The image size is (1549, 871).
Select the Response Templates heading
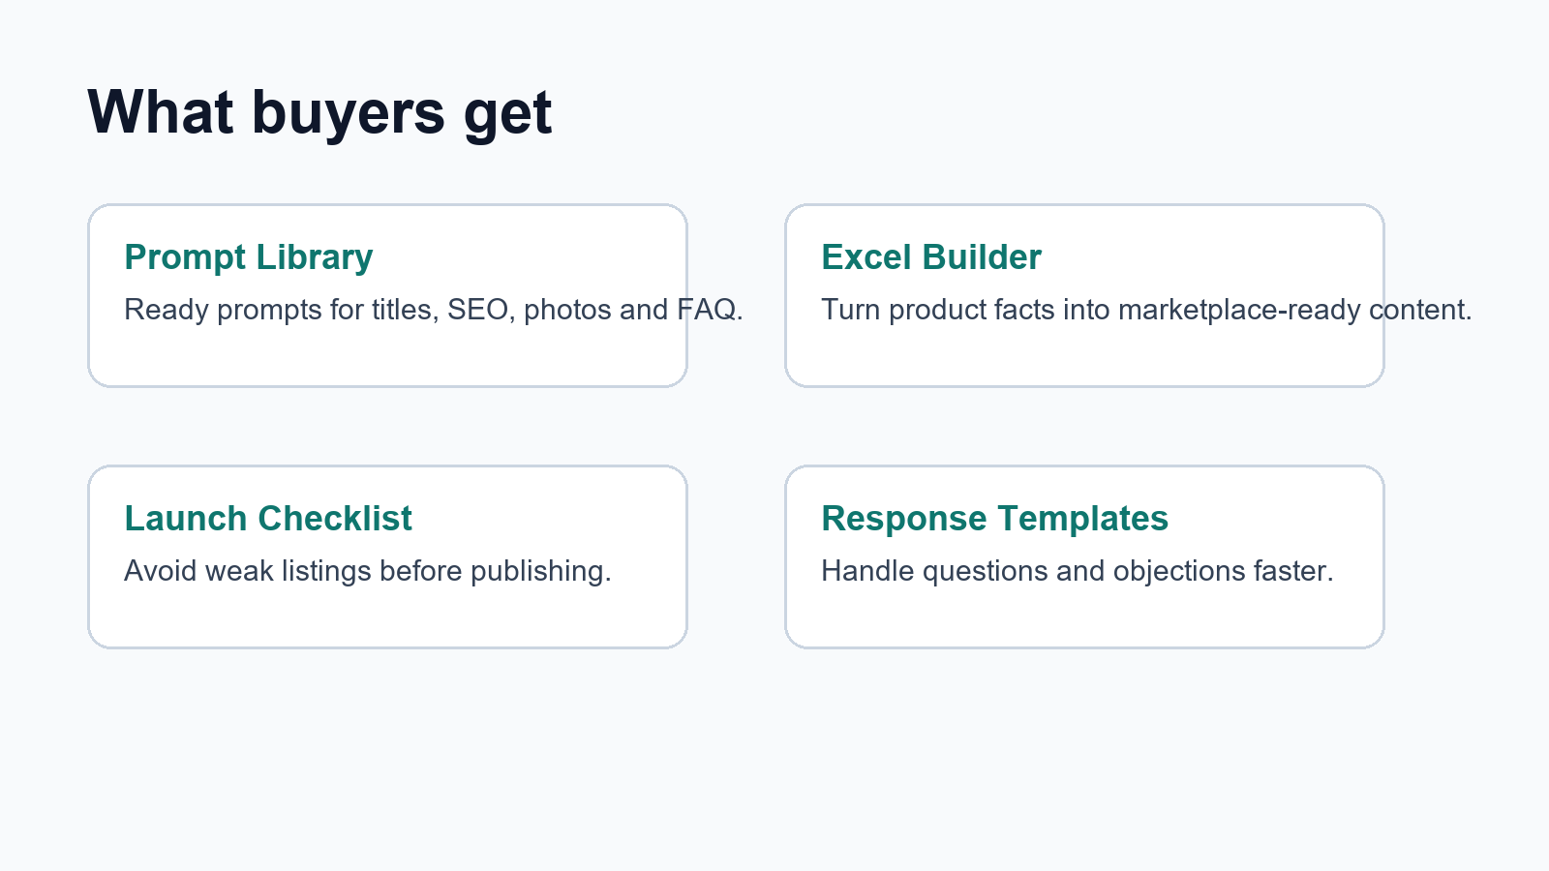click(995, 519)
